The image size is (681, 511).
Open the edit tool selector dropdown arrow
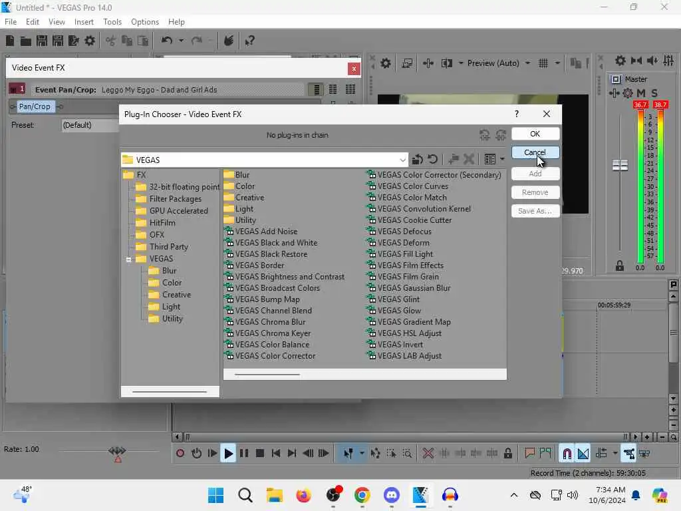coord(361,454)
